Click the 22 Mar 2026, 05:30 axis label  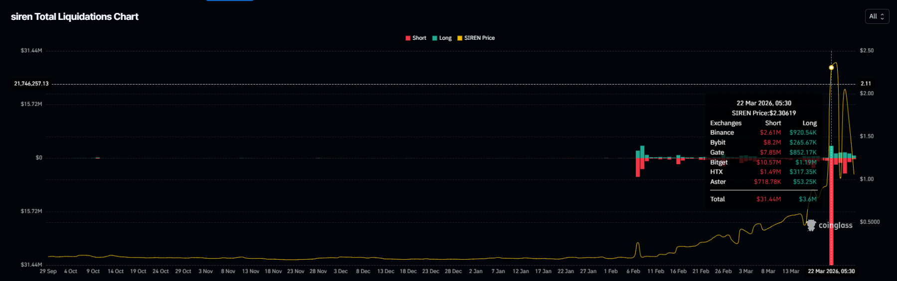(831, 271)
